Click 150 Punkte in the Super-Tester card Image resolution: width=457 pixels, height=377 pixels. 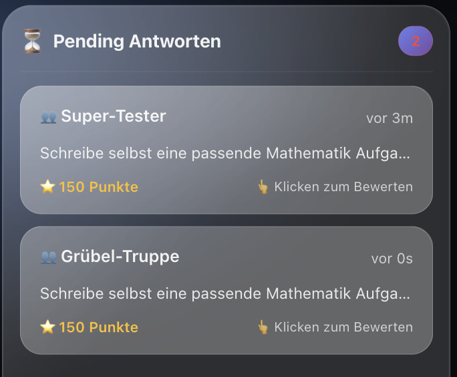click(x=98, y=186)
